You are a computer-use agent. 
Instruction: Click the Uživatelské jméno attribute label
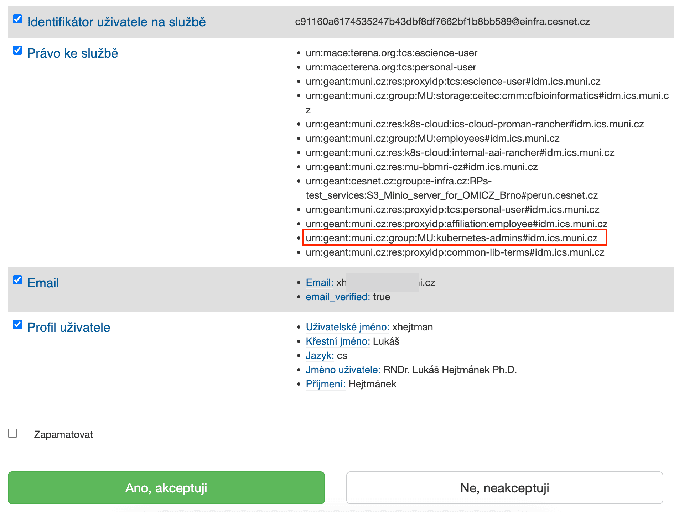point(347,327)
